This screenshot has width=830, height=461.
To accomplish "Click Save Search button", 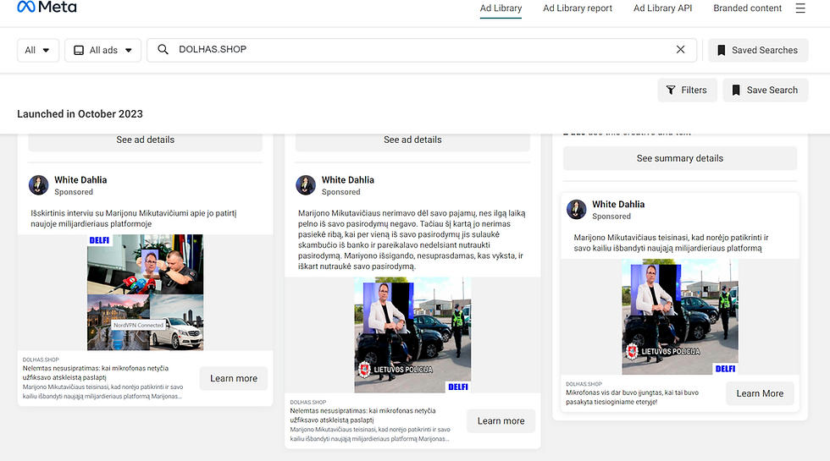I will click(x=766, y=90).
